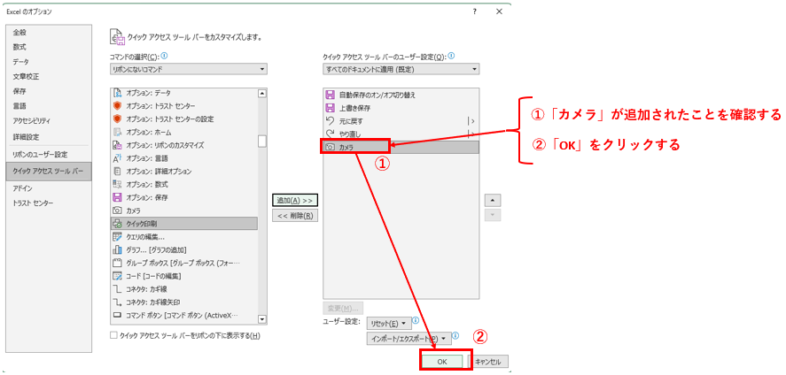Viewport: 786px width, 375px height.
Task: Click the オプション: 詳細オプション icon
Action: [x=117, y=171]
